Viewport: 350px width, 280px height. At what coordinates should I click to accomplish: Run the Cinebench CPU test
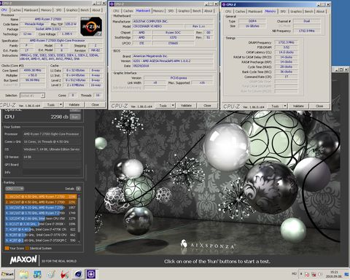(75, 117)
